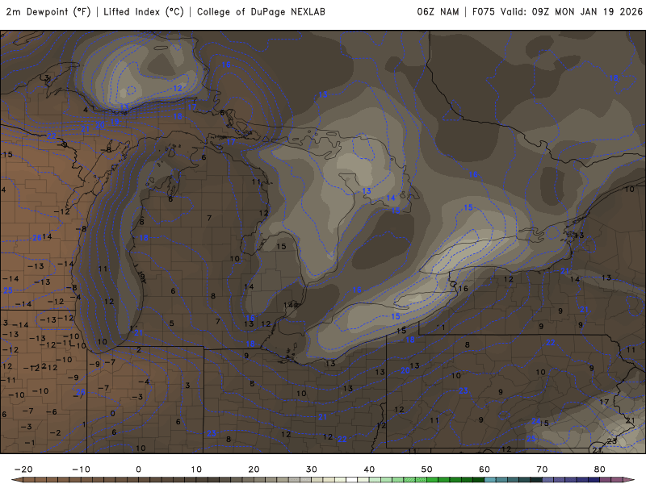The width and height of the screenshot is (646, 484).
Task: Click the black '17' dewpoint value
Action: click(x=604, y=402)
